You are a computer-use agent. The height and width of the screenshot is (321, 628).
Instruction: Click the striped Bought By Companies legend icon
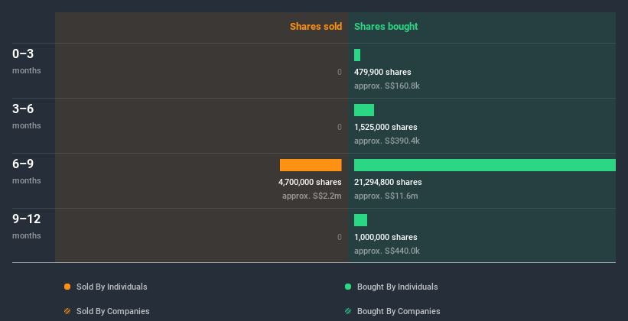tap(348, 311)
